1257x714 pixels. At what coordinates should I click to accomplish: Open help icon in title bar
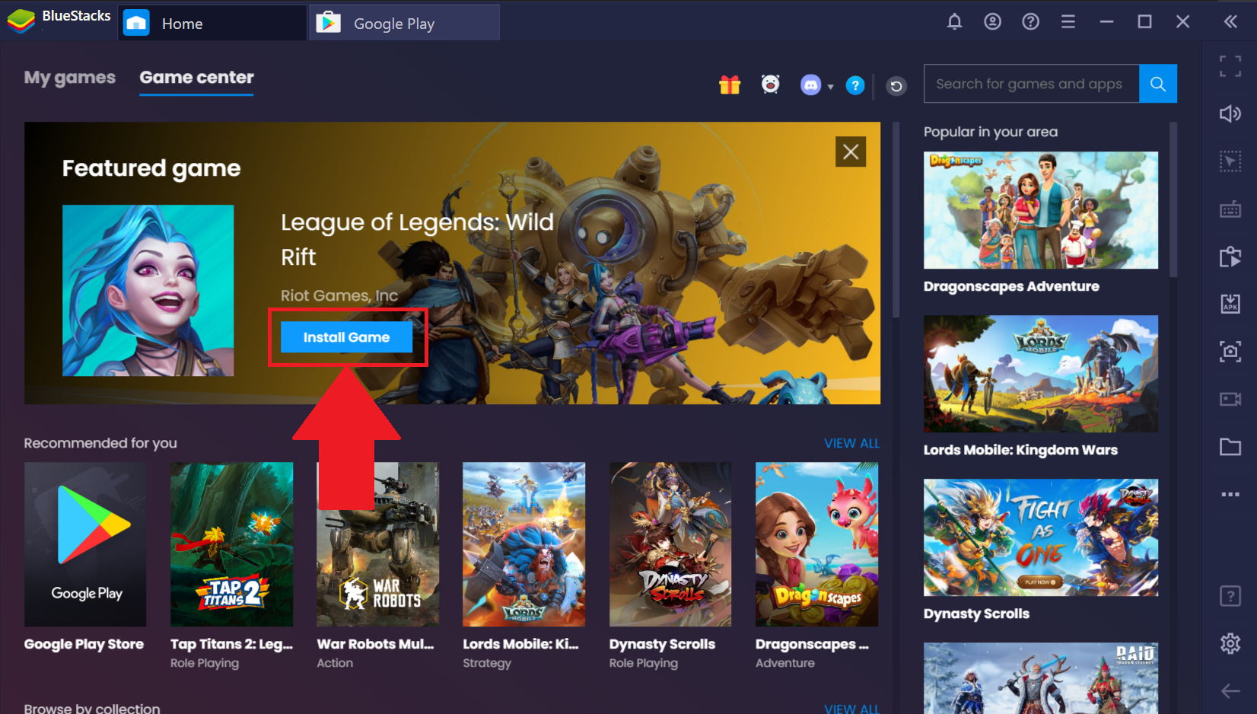(1030, 21)
